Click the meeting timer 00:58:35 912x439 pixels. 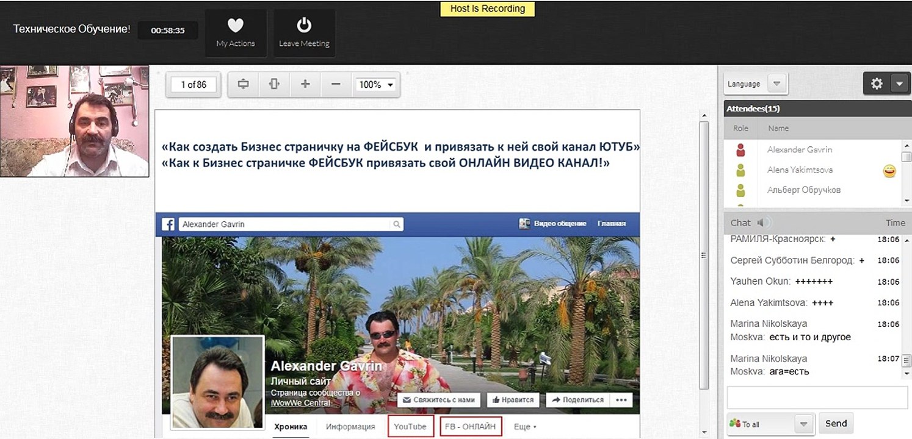(168, 30)
